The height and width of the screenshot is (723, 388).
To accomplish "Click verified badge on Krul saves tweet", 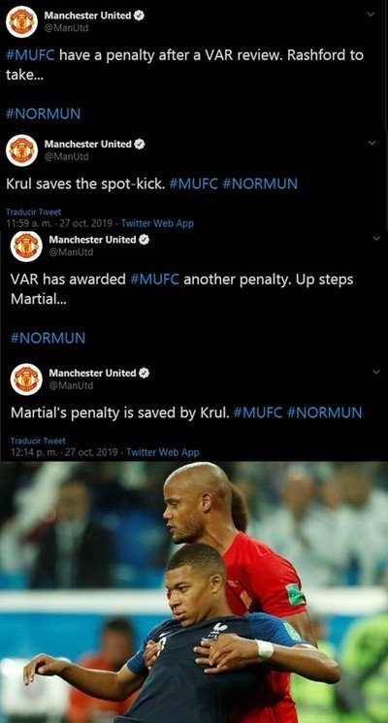I will tap(140, 144).
